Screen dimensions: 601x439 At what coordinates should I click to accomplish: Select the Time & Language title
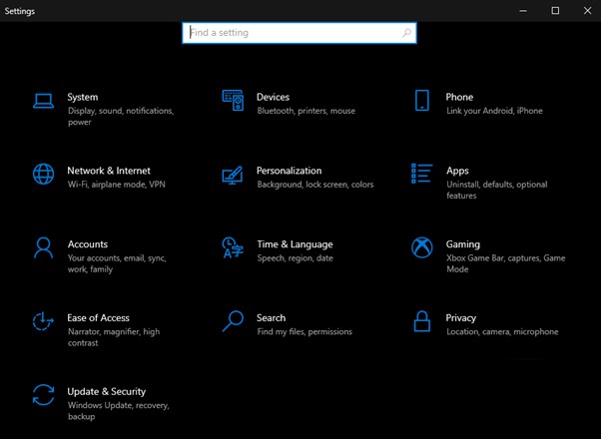click(x=296, y=244)
